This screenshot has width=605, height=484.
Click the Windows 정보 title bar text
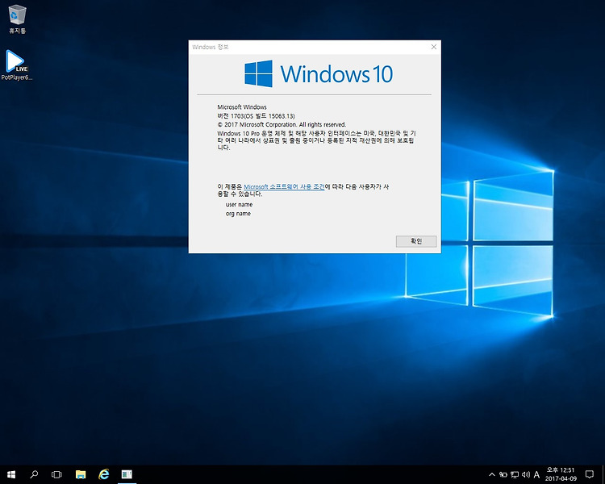click(x=211, y=47)
